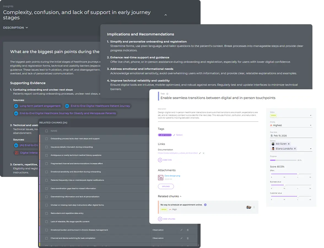Click the pencil icon next to the Documentation link
Viewport: 324px width, 248px height.
200,153
